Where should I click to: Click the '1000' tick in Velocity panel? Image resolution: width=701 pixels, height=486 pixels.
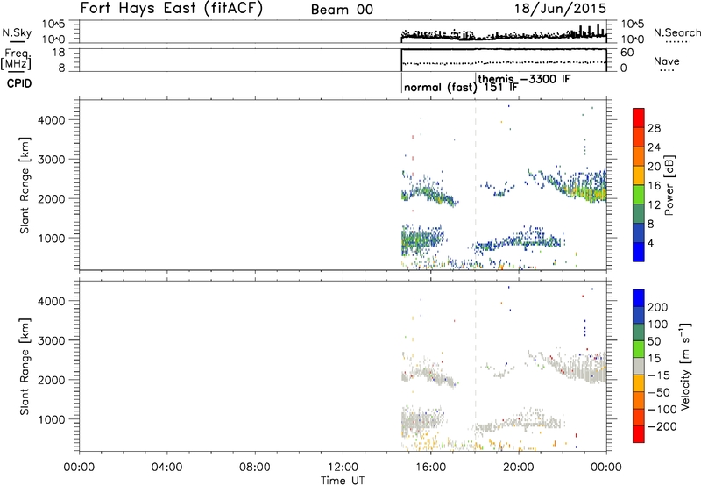pos(52,419)
